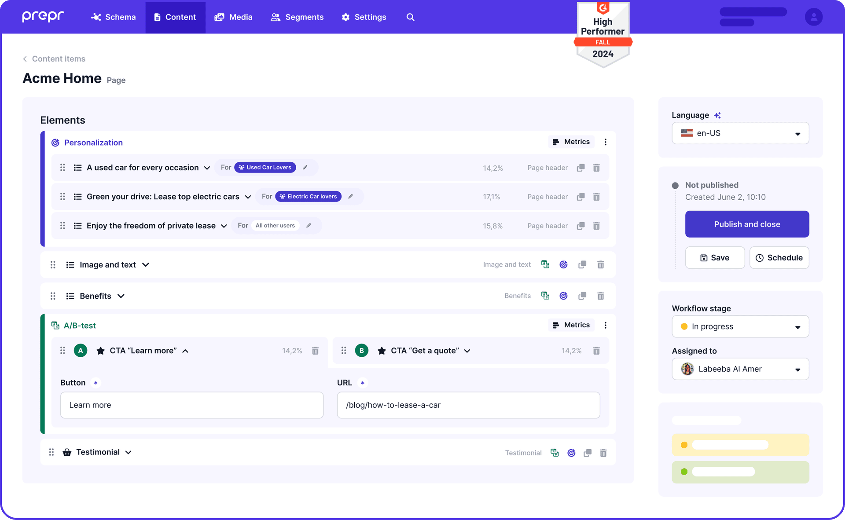Click the search magnifier icon in navbar
This screenshot has height=520, width=845.
pyautogui.click(x=410, y=17)
